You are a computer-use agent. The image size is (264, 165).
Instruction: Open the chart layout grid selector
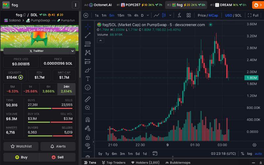pos(188,15)
